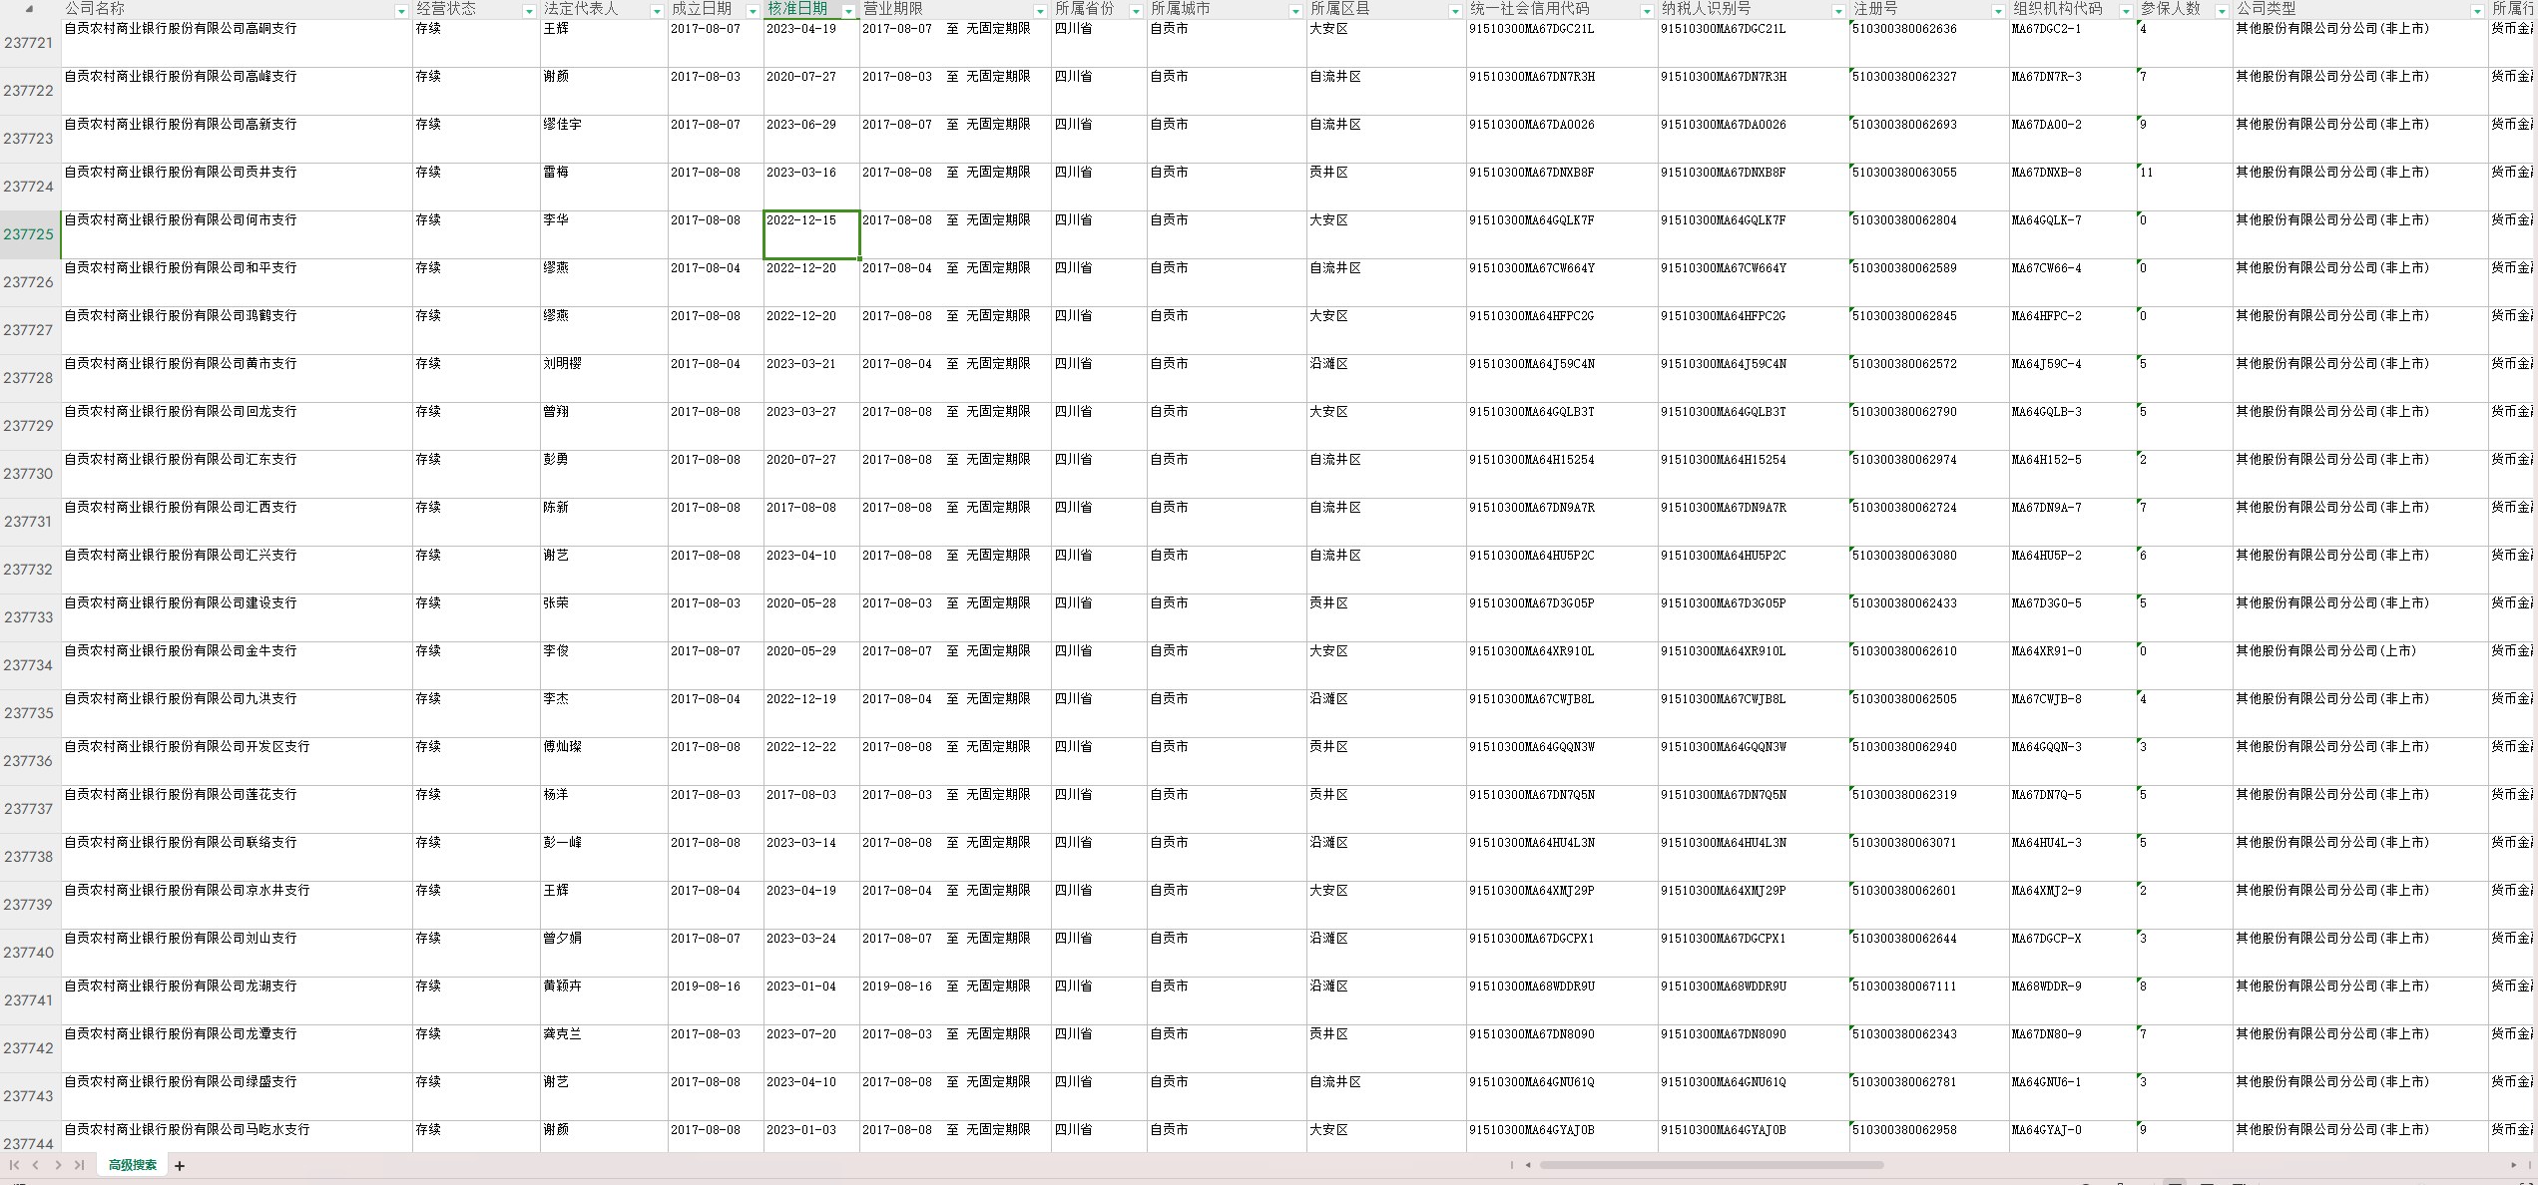Click the horizontal scrollbar left arrow
This screenshot has width=2538, height=1185.
[1528, 1165]
